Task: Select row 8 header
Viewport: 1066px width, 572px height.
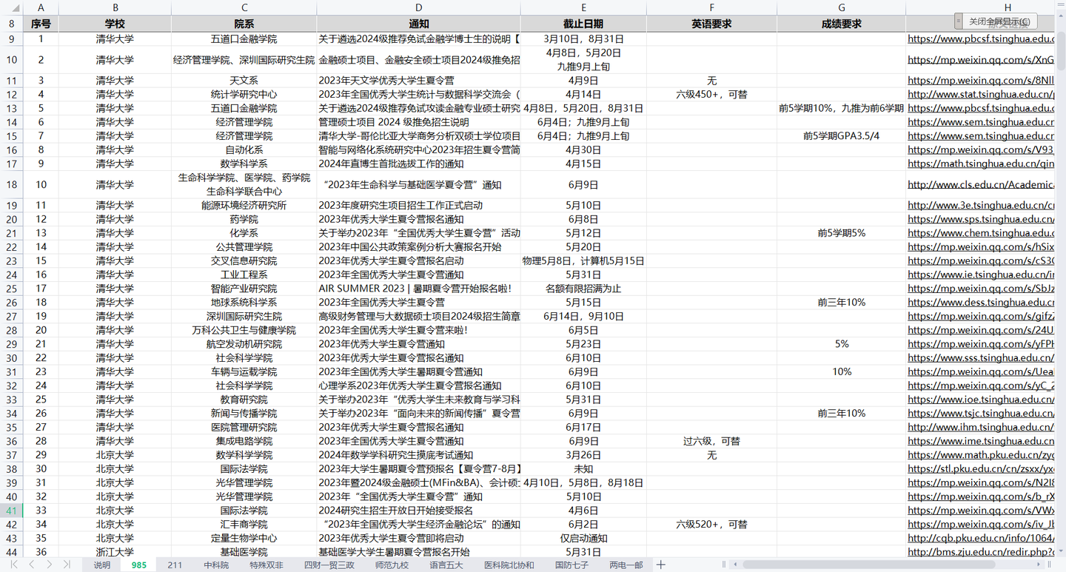Action: pos(12,24)
